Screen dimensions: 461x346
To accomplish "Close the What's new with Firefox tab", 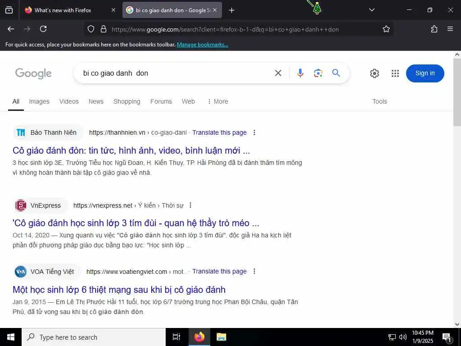I will click(113, 10).
